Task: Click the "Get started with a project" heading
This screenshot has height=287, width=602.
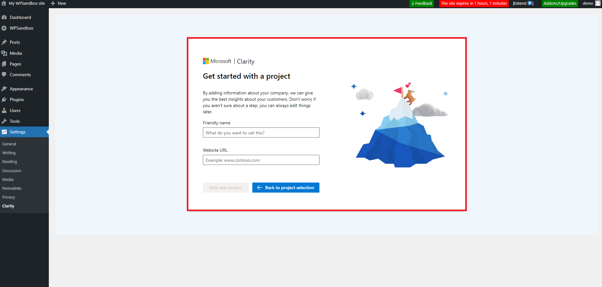Action: tap(247, 76)
